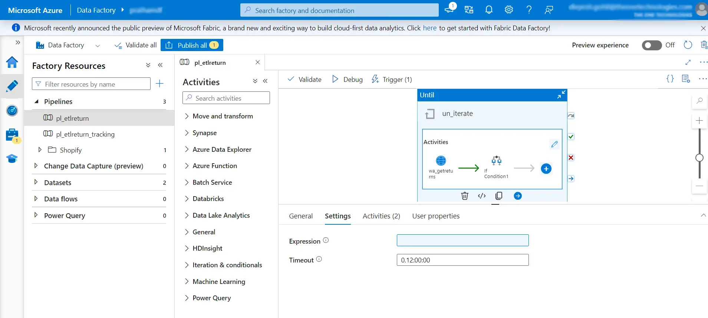Add activity output with blue arrow icon
This screenshot has height=318, width=708.
[518, 196]
